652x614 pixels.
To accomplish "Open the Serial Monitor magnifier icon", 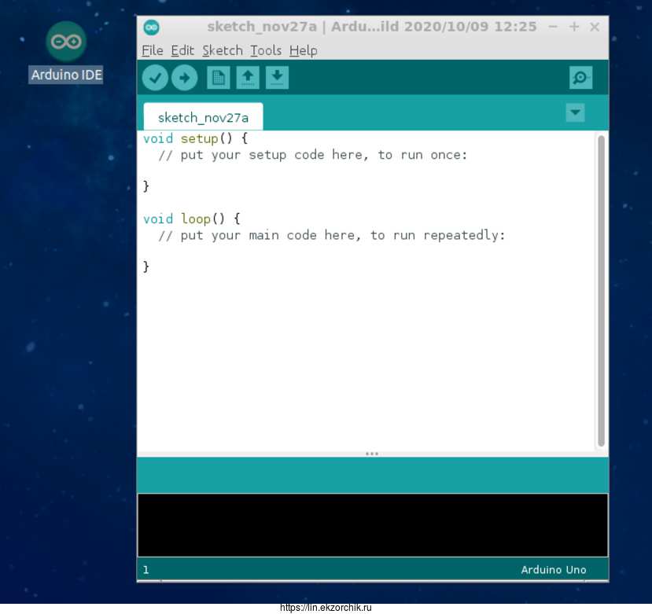I will pyautogui.click(x=580, y=78).
